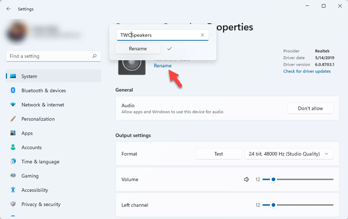Image resolution: width=348 pixels, height=219 pixels.
Task: Go to Apps section
Action: tap(27, 133)
